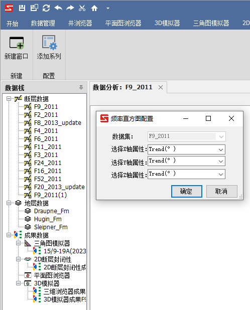Click the home icon in title bar
250x310 pixels.
click(94, 8)
